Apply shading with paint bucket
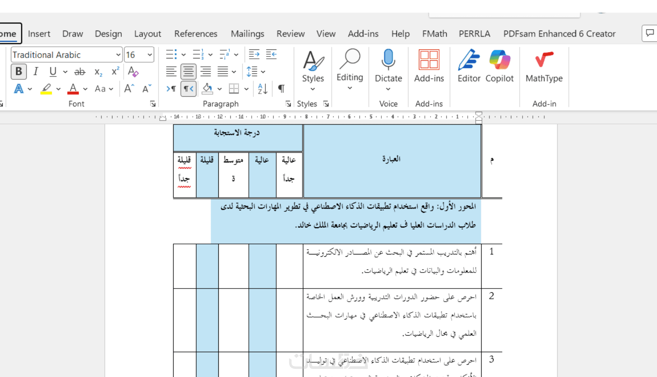This screenshot has height=377, width=657. coord(208,89)
